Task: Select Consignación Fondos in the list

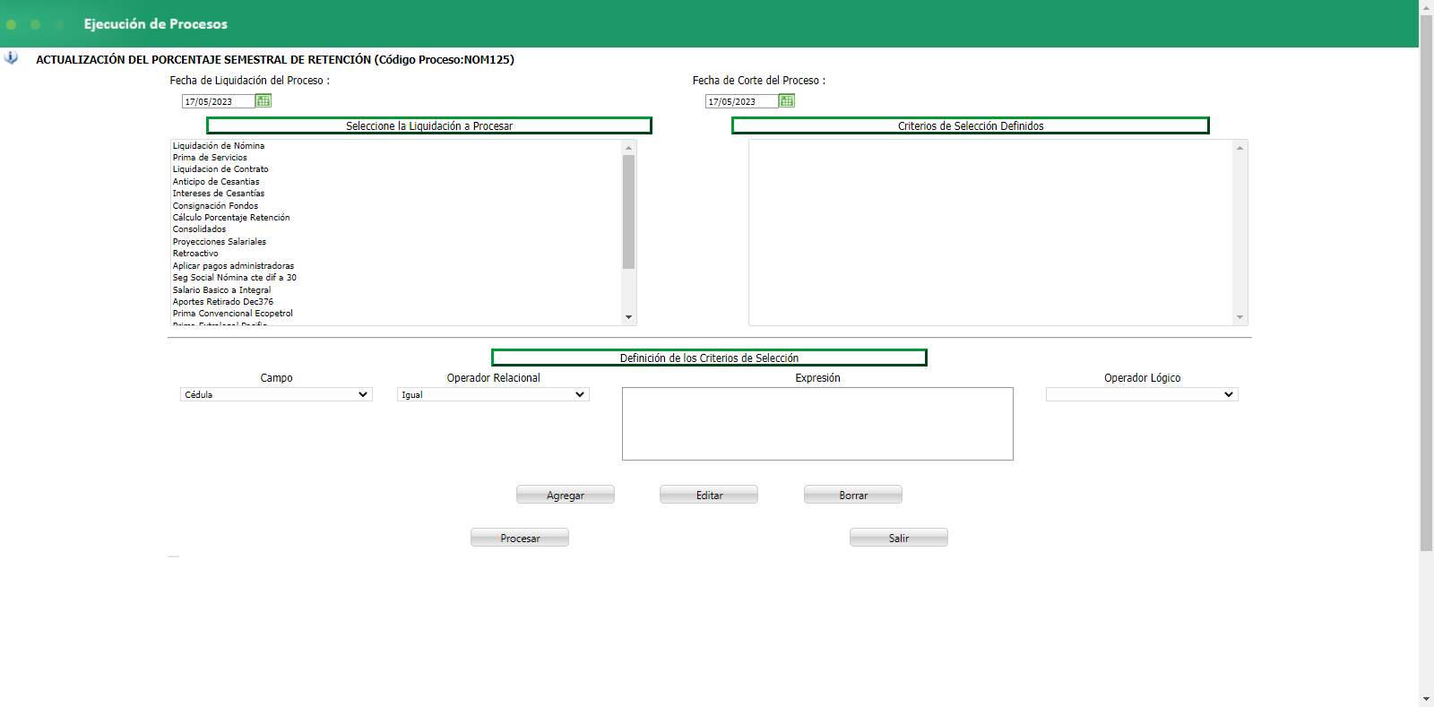Action: click(395, 206)
